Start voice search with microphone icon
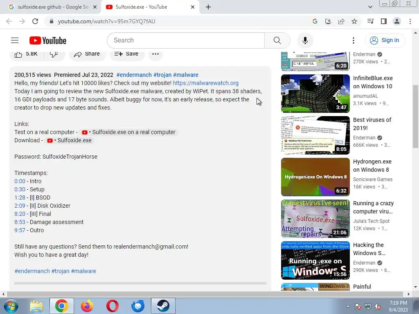Image resolution: width=419 pixels, height=314 pixels. click(x=305, y=40)
